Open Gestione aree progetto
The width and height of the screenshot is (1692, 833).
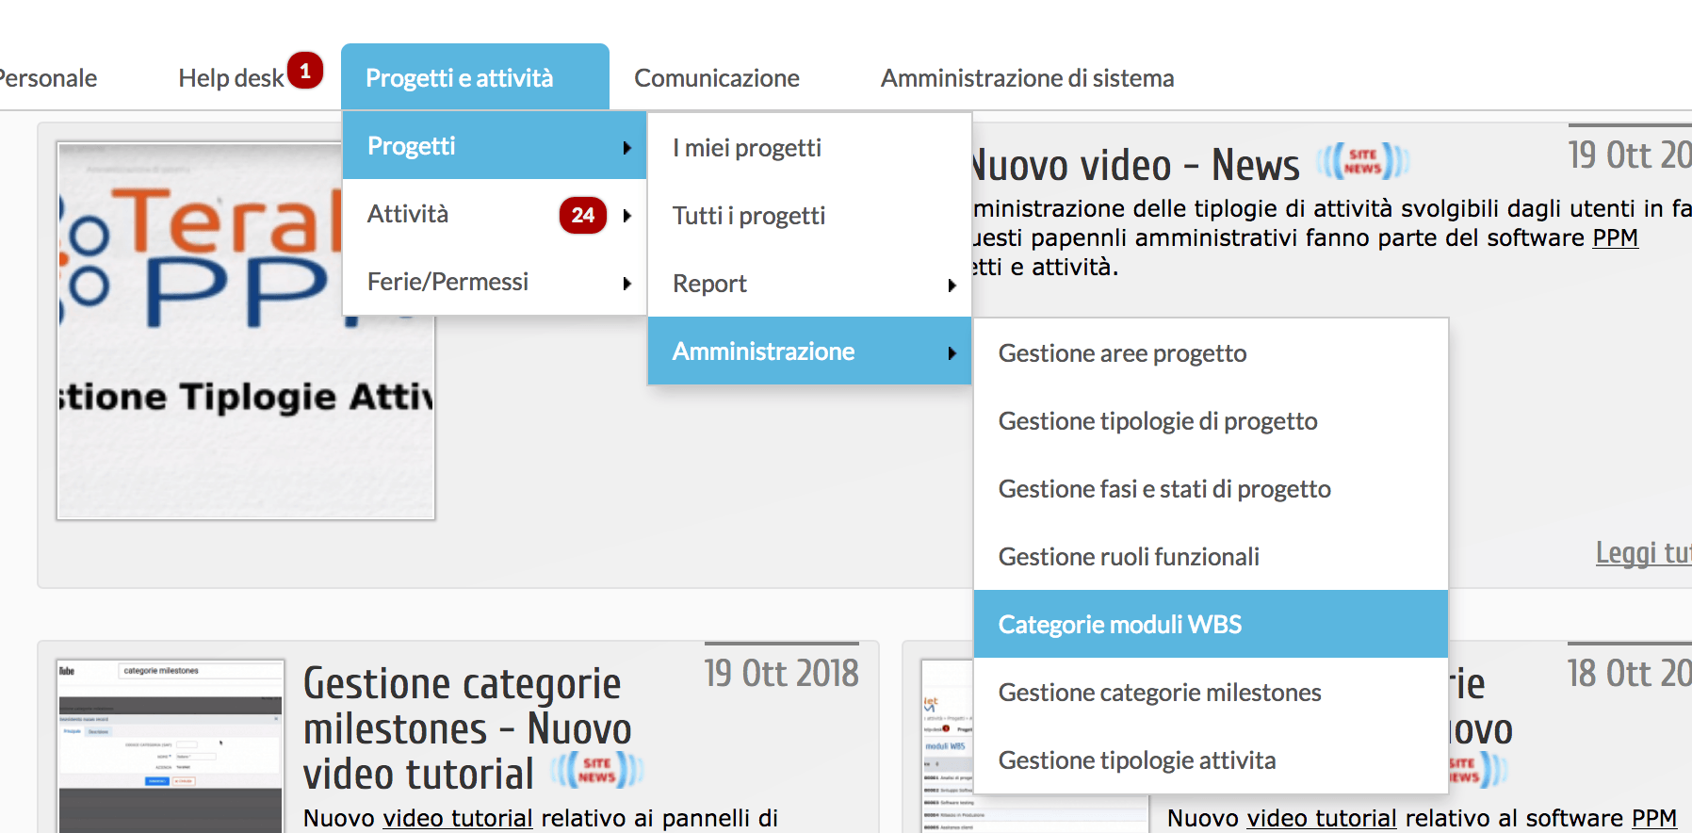click(1211, 353)
